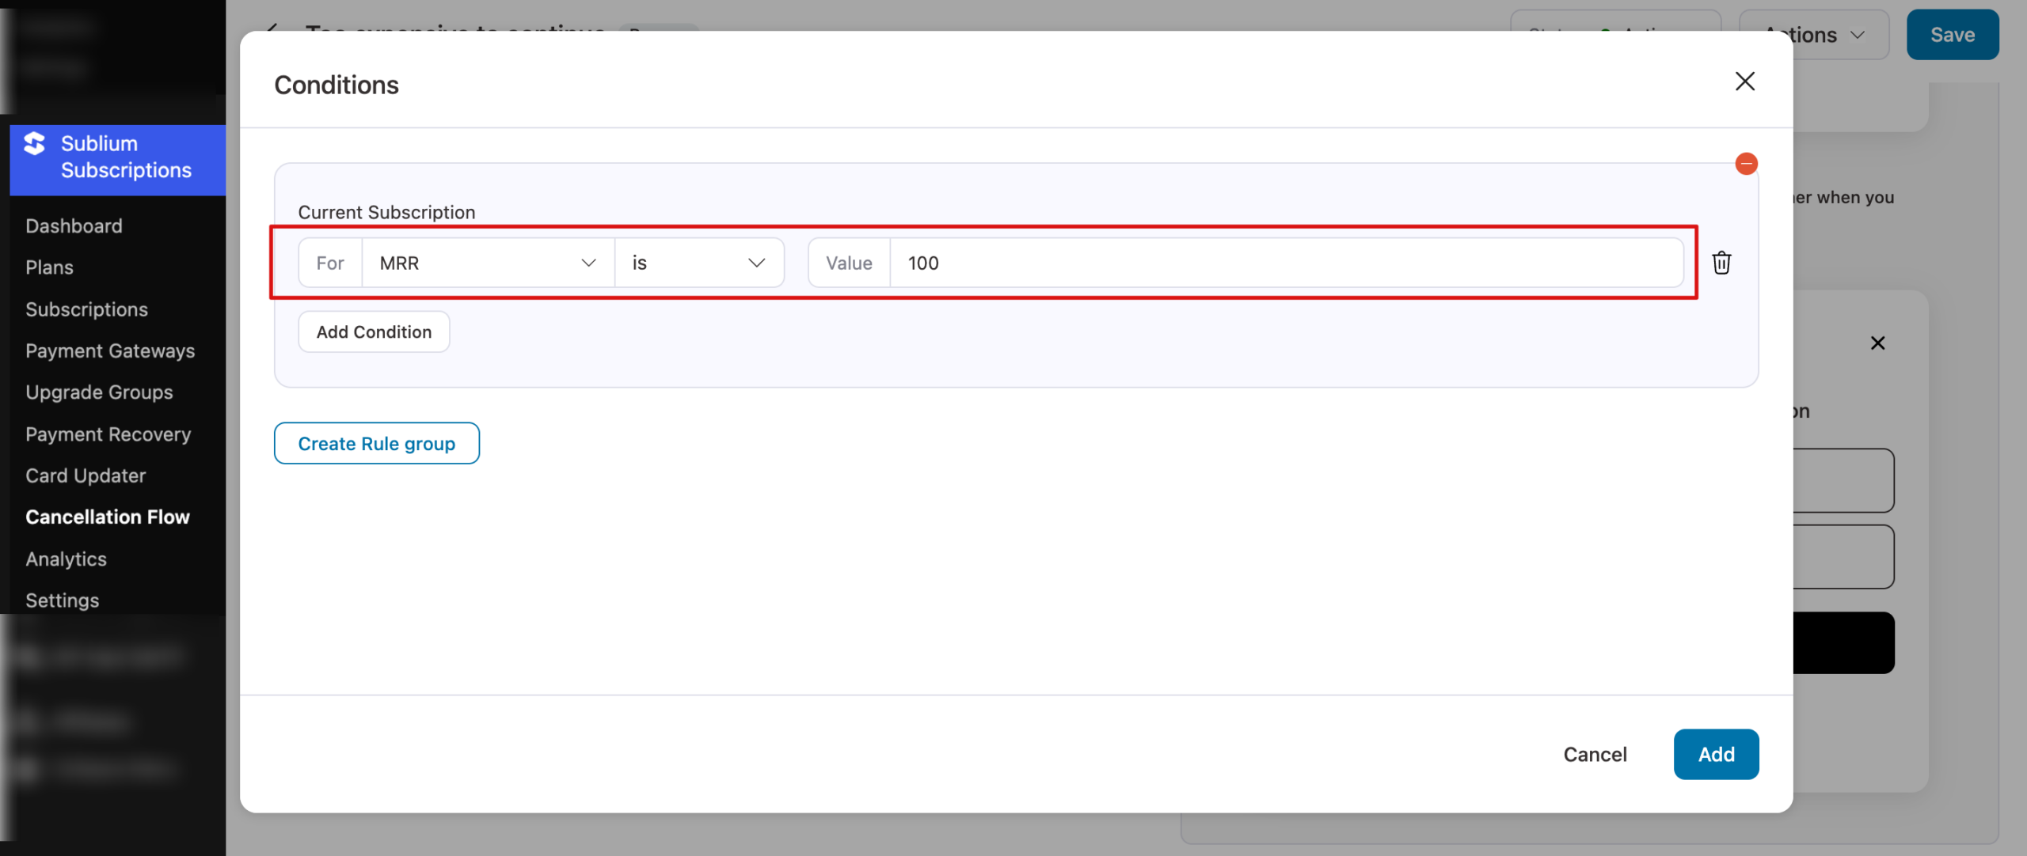Remove rule group with red minus icon
This screenshot has width=2027, height=856.
point(1746,164)
